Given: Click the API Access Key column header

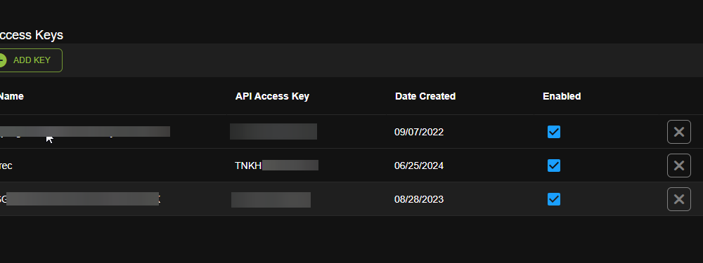Looking at the screenshot, I should pos(272,96).
